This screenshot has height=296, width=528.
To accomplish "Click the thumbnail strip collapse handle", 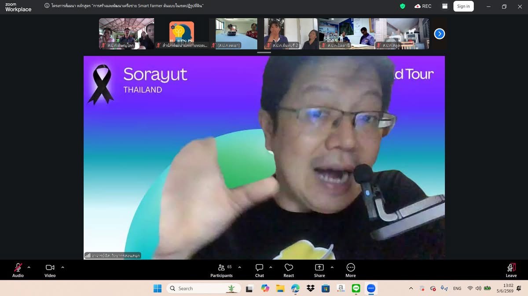I will pos(264,52).
